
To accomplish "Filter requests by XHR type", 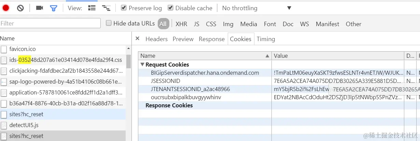I will pos(181,24).
